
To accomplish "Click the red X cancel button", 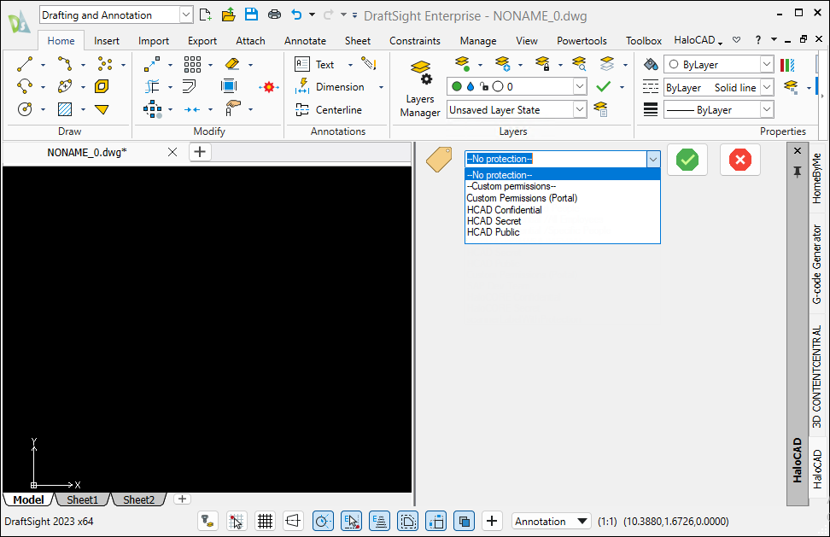I will (x=740, y=160).
